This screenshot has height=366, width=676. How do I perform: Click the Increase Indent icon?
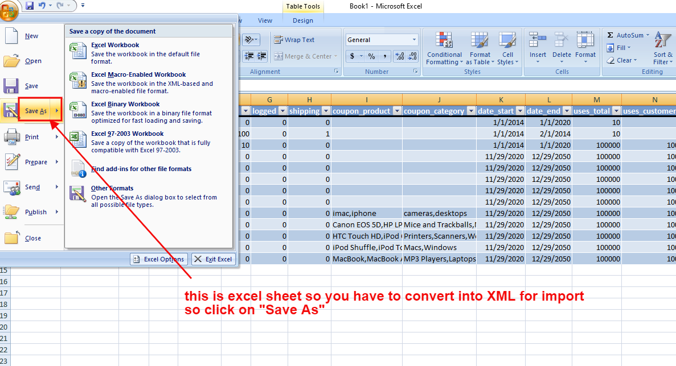tap(261, 56)
